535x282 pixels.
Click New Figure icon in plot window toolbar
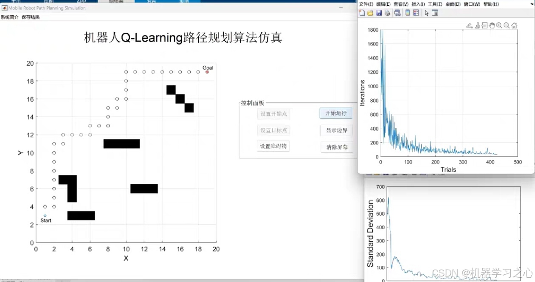pos(362,13)
